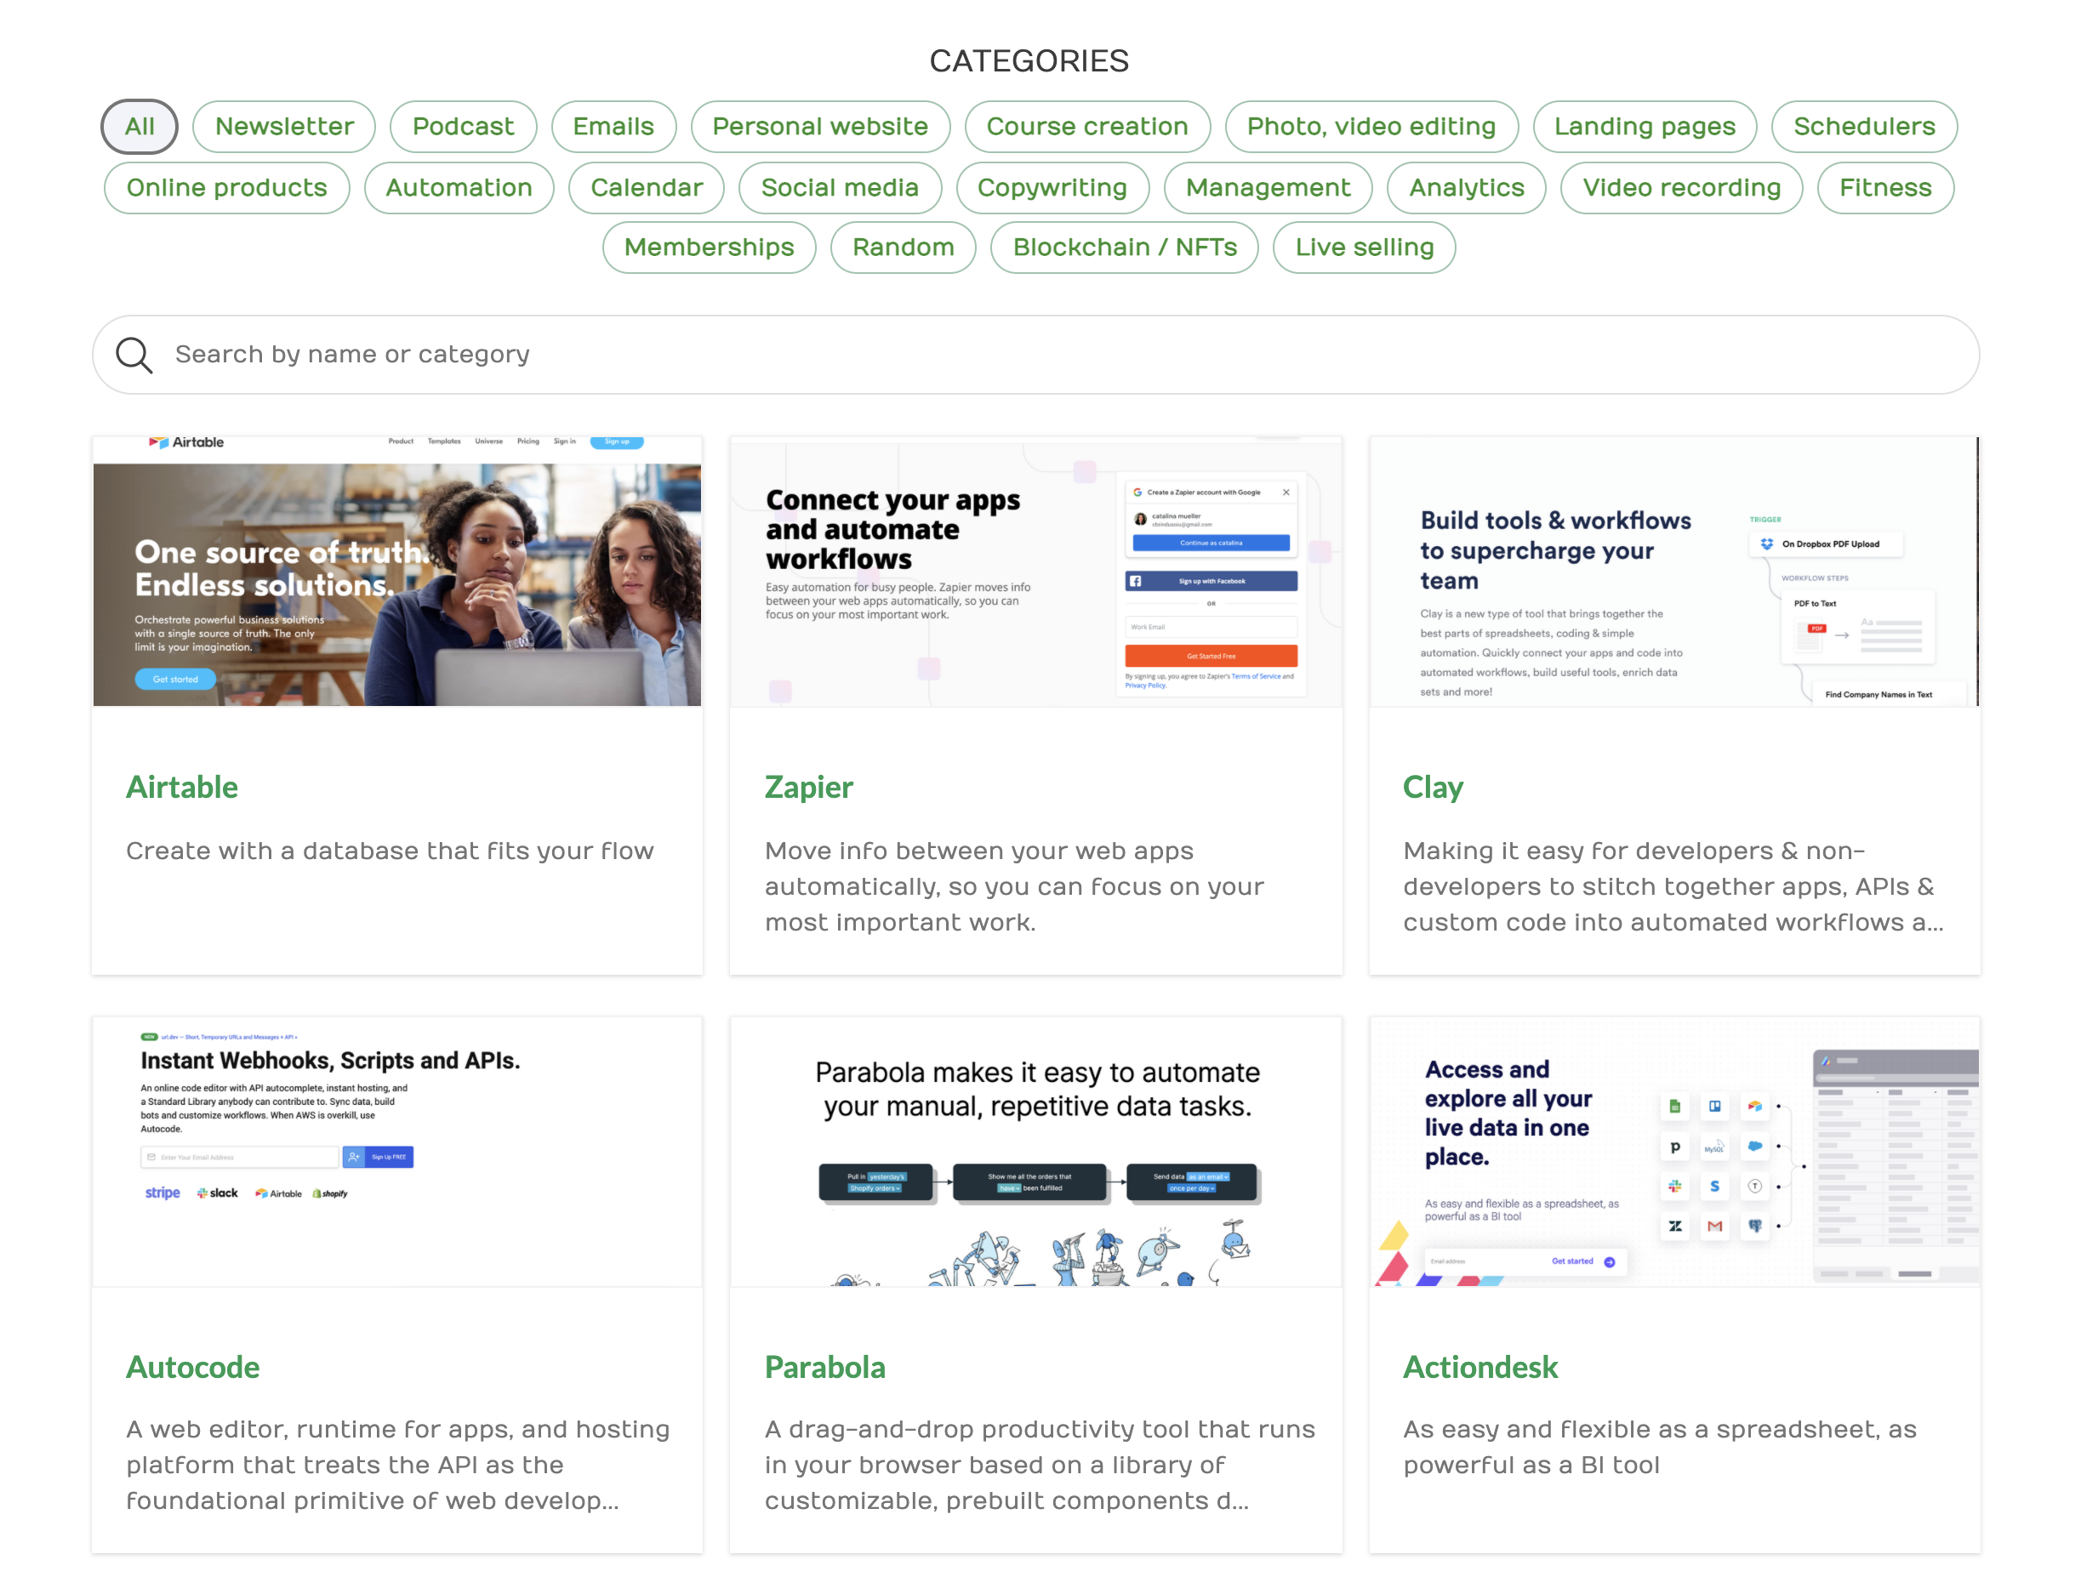Switch to Blockchain / NFTs category
Screen dimensions: 2081x1594
pos(1125,248)
